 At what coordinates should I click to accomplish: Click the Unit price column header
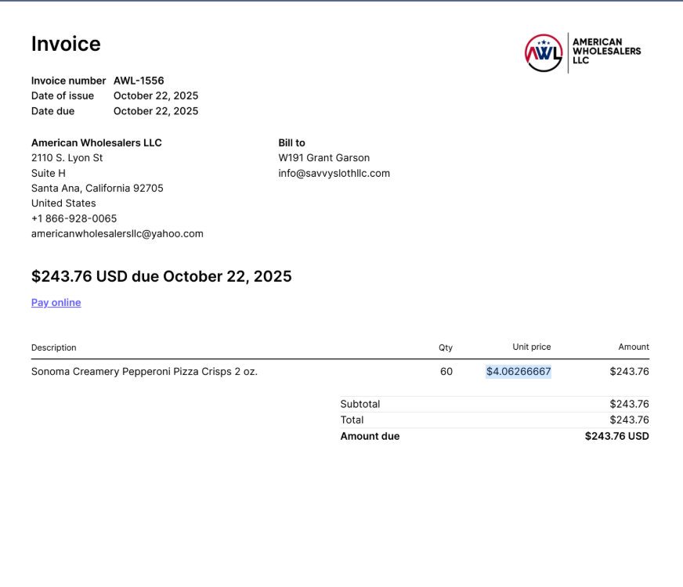(x=531, y=347)
